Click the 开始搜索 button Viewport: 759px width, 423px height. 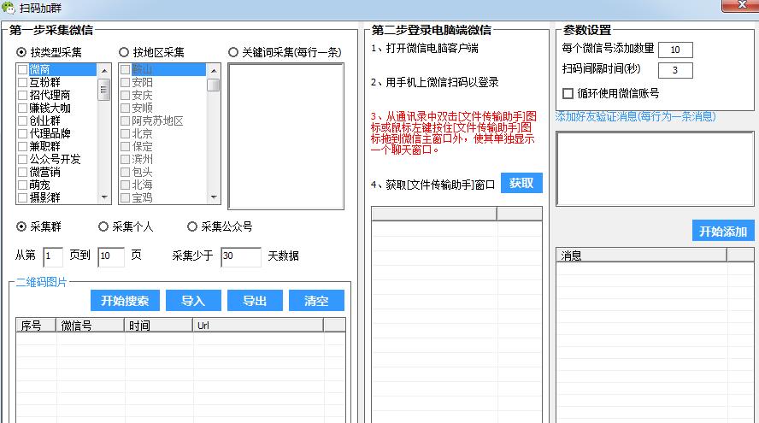[x=125, y=301]
